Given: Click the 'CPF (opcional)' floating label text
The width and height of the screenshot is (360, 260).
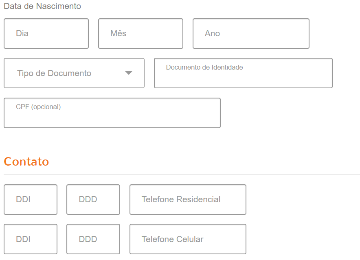Looking at the screenshot, I should (38, 107).
